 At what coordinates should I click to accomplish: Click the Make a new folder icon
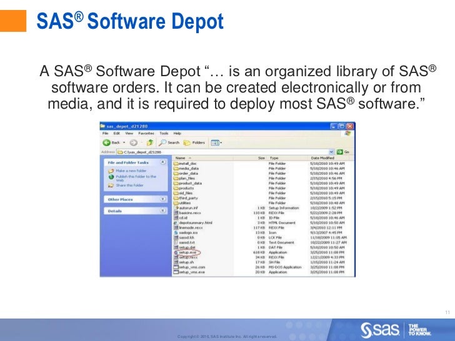pos(111,170)
